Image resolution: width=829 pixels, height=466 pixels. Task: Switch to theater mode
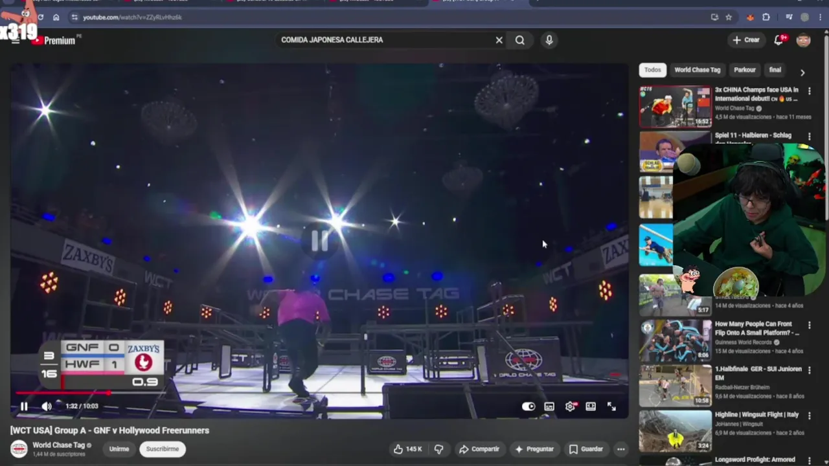[591, 406]
